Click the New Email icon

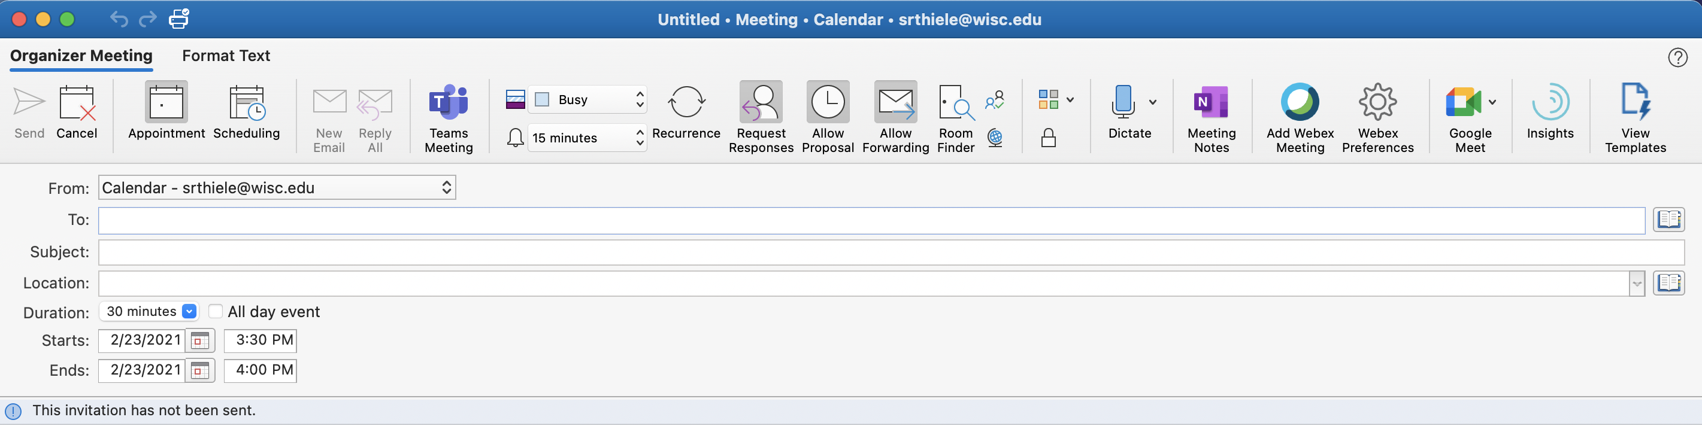point(329,103)
